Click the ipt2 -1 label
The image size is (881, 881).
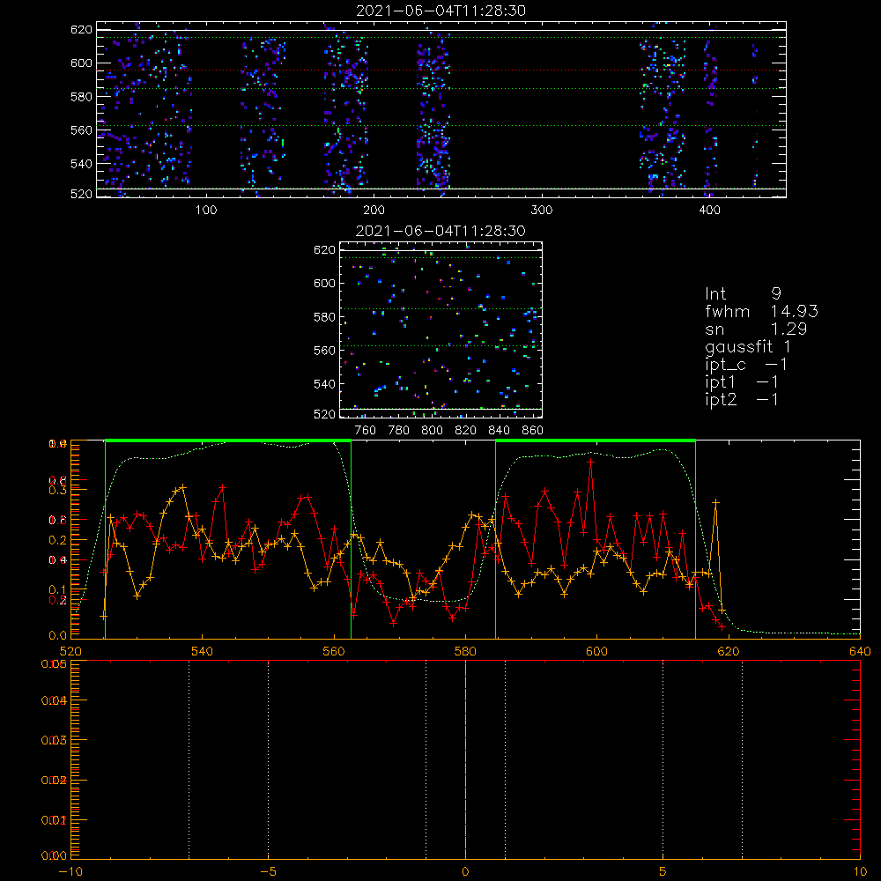742,399
